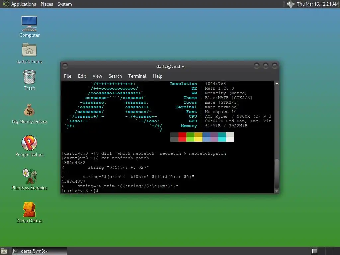Click the text 'BlackMATE [GTK2/3]' in terminal

[x=228, y=98]
